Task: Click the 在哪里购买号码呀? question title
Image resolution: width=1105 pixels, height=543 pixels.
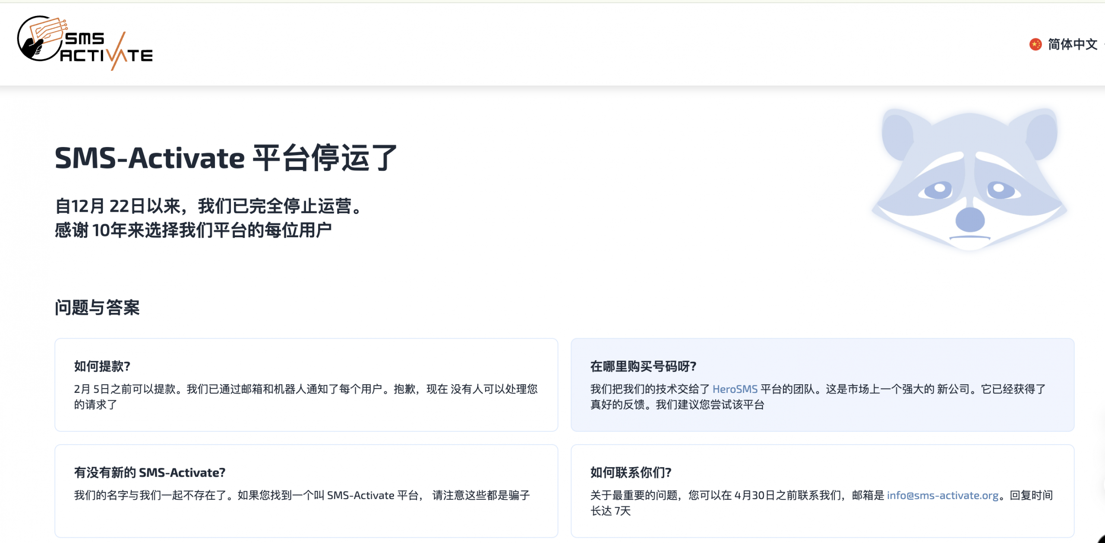Action: (643, 366)
